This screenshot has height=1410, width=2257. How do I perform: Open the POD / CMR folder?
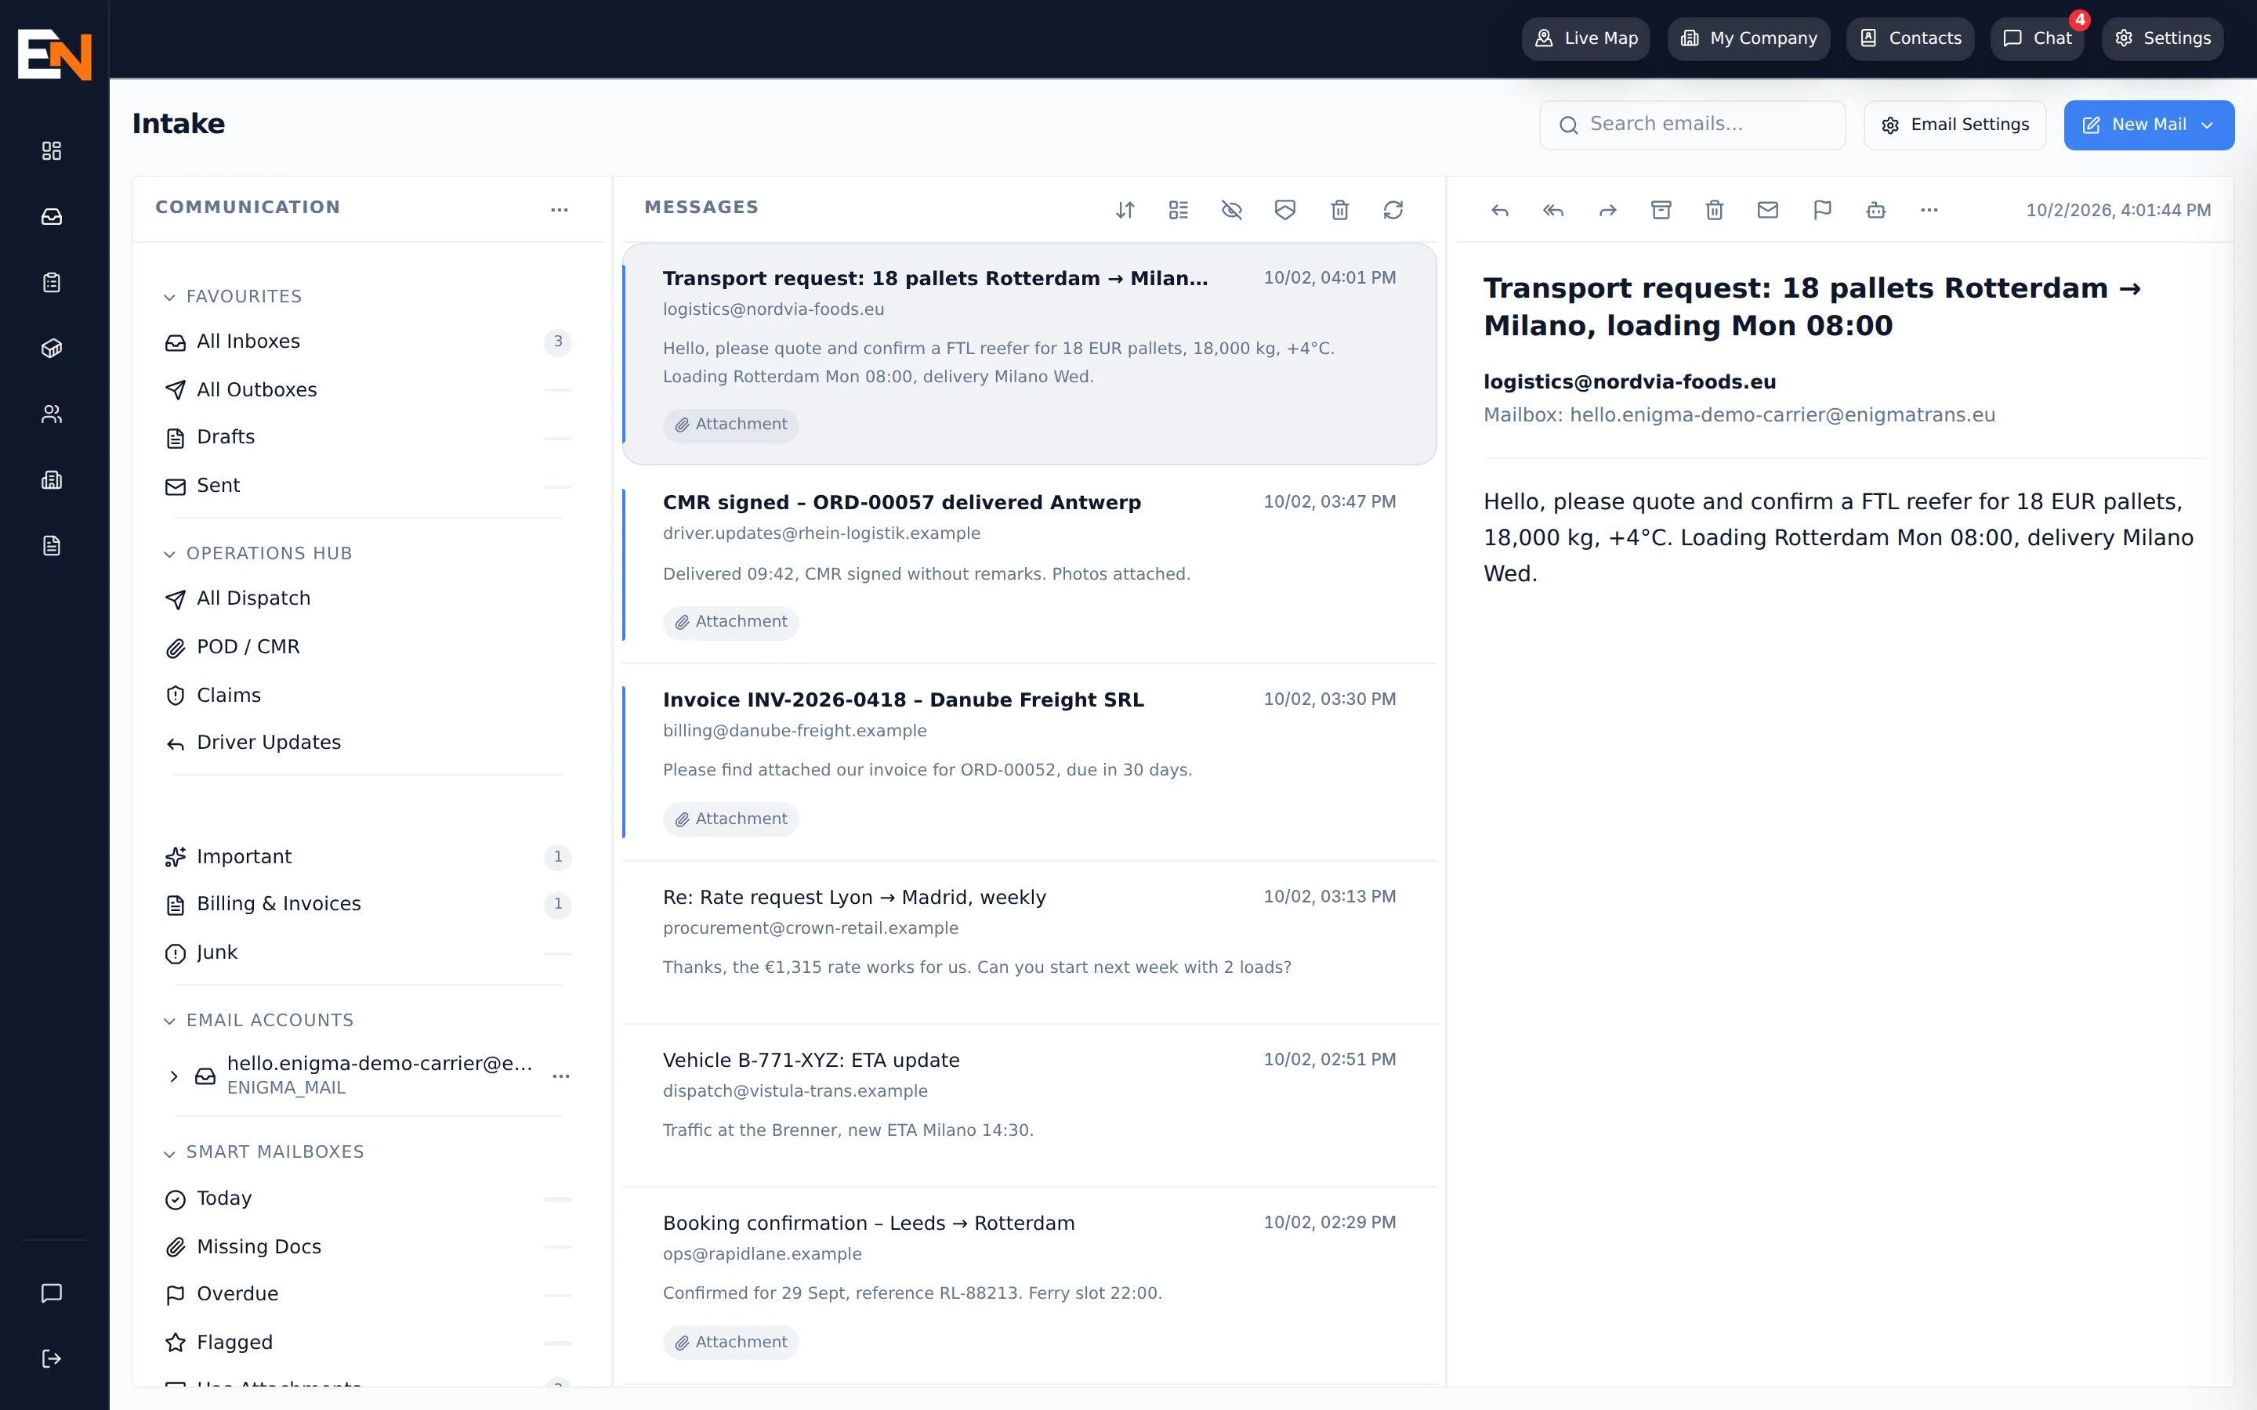tap(368, 647)
